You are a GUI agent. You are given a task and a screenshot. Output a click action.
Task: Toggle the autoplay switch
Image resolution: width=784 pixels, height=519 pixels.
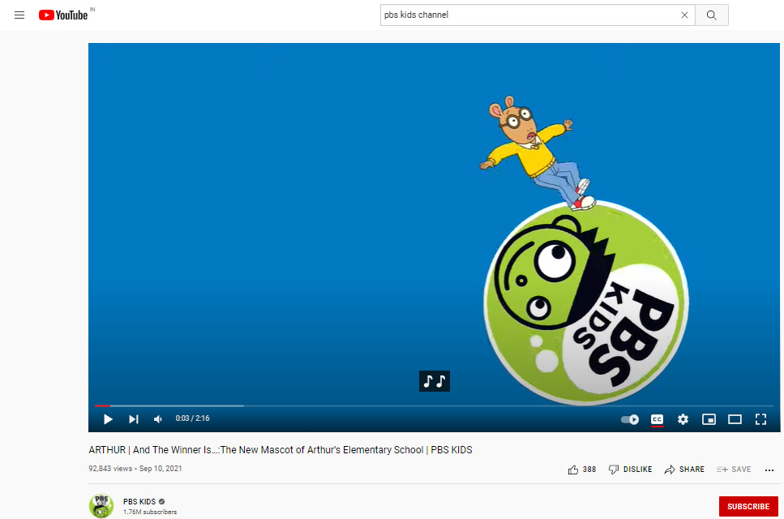[630, 419]
